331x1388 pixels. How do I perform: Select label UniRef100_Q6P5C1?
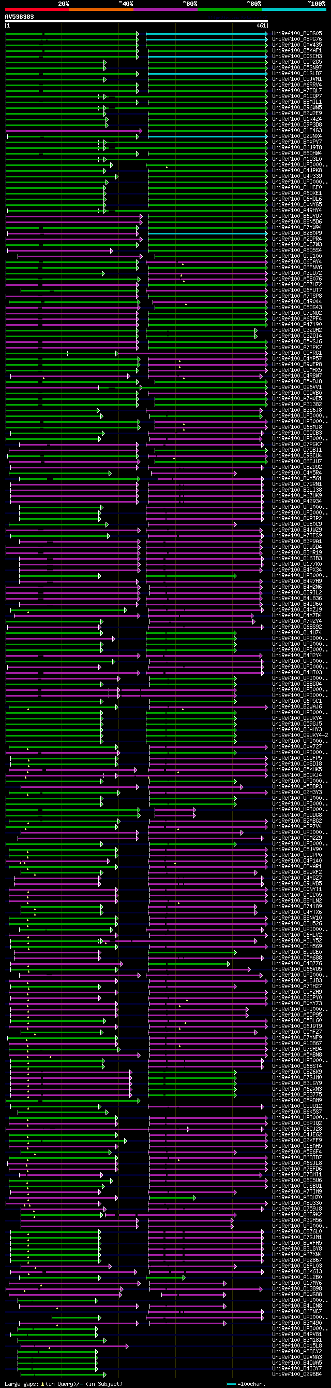click(297, 702)
